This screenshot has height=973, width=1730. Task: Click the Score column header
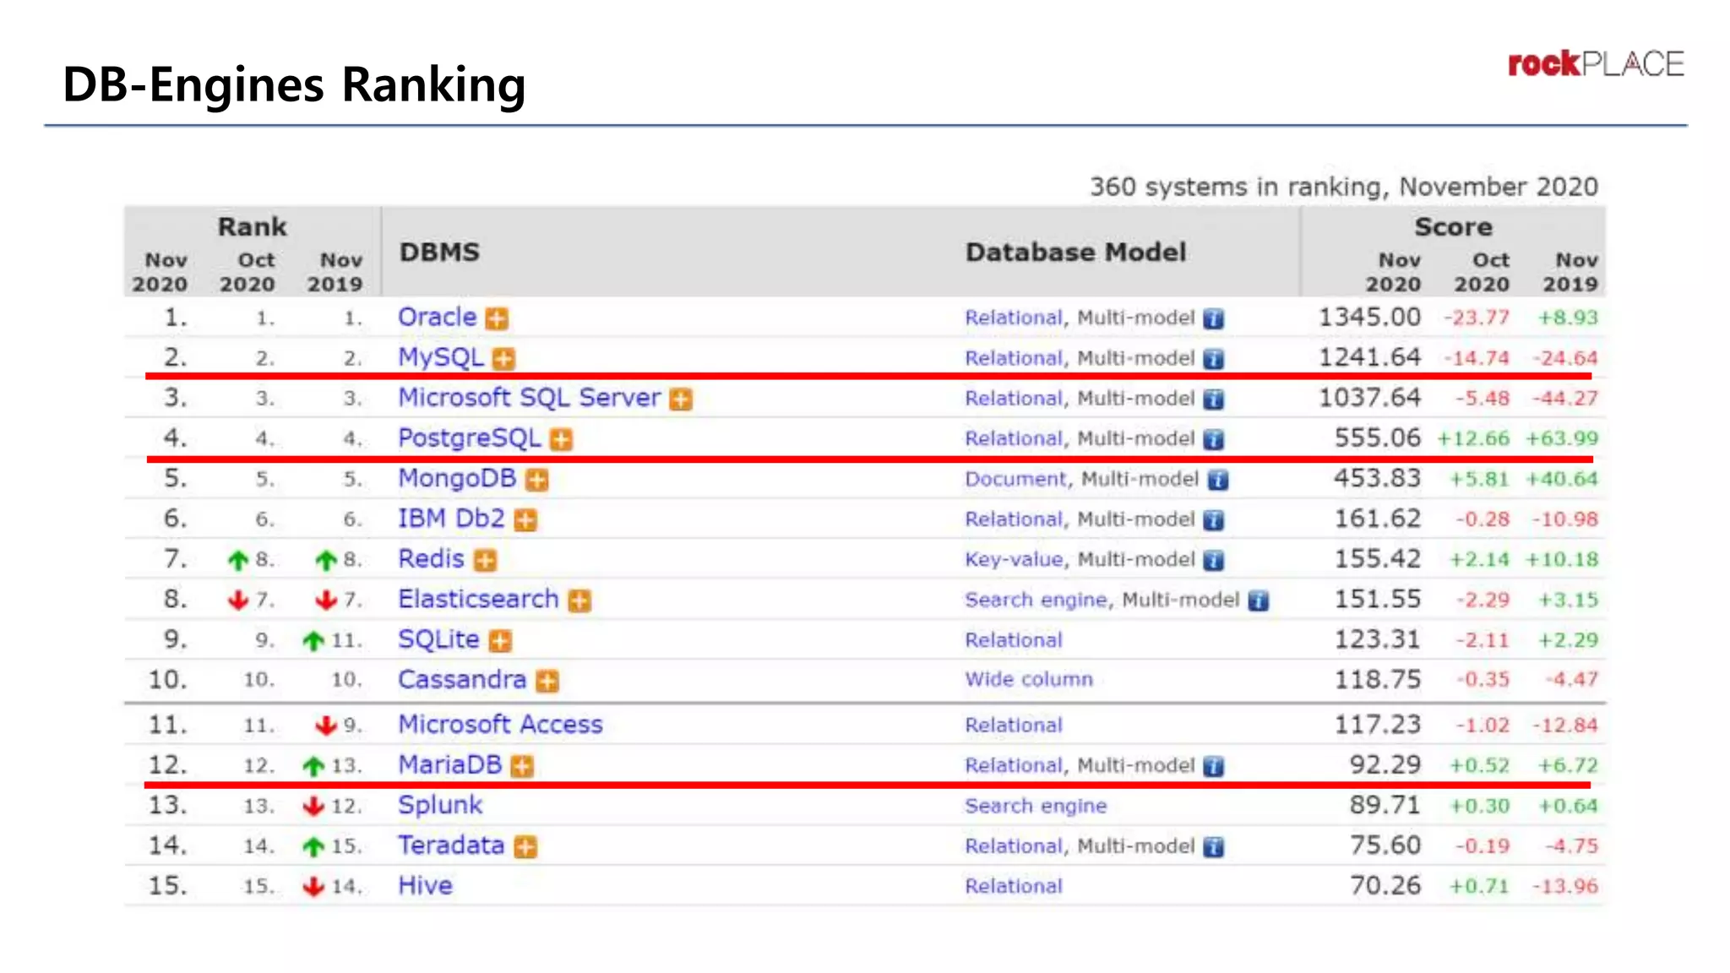[1453, 226]
